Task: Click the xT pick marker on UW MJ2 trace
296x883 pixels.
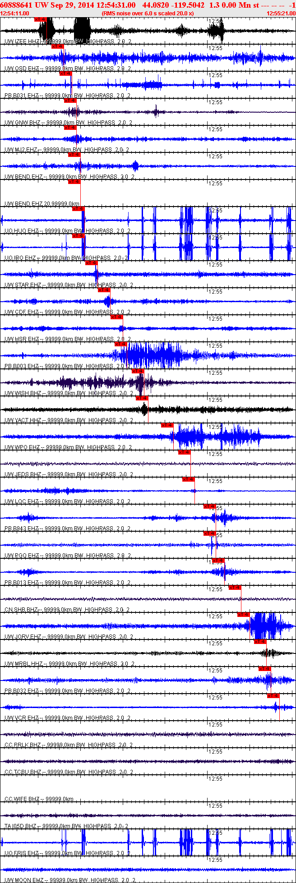Action: [x=70, y=128]
